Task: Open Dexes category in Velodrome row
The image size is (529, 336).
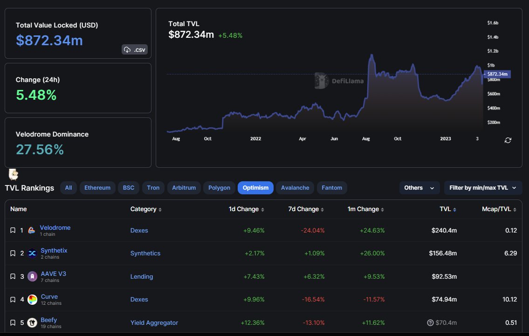Action: click(x=139, y=230)
